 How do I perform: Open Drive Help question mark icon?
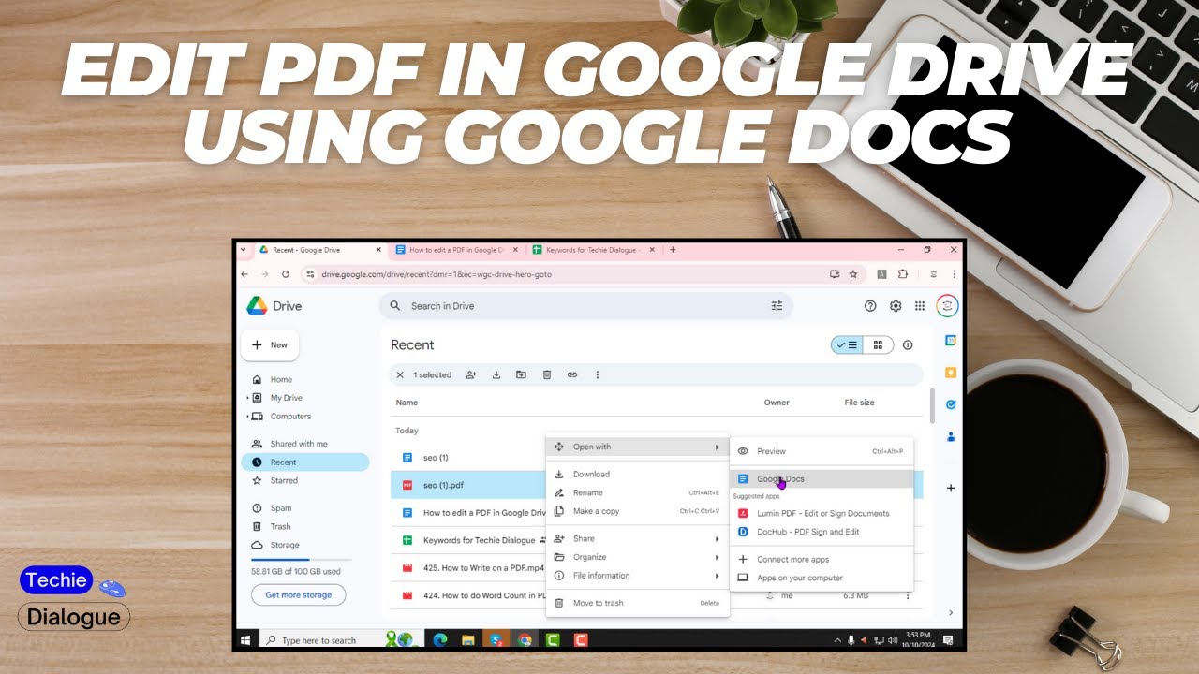870,306
